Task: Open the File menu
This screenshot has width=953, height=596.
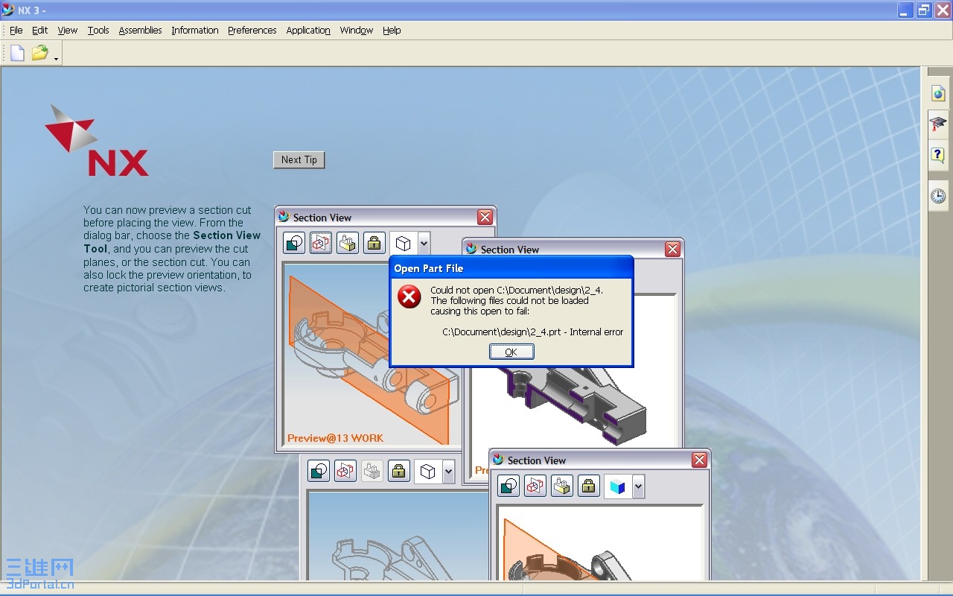Action: tap(16, 31)
